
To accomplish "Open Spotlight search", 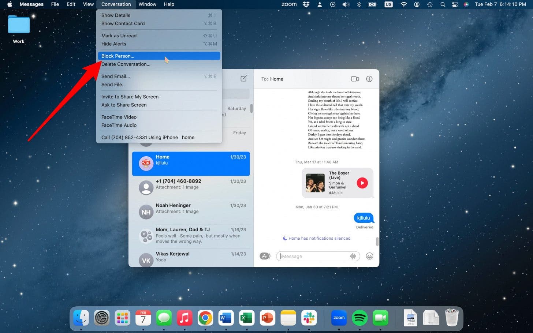I will pyautogui.click(x=443, y=4).
